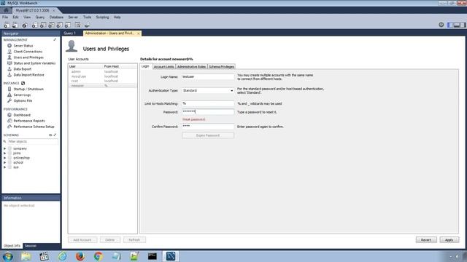Image resolution: width=467 pixels, height=262 pixels.
Task: Switch to Administrative Roles tab
Action: pos(191,66)
